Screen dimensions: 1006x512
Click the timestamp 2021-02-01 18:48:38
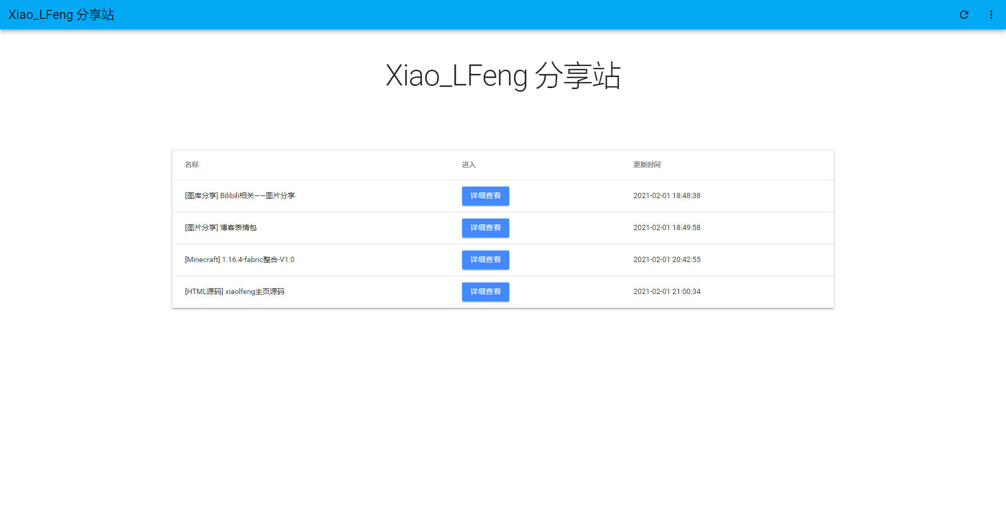(666, 195)
